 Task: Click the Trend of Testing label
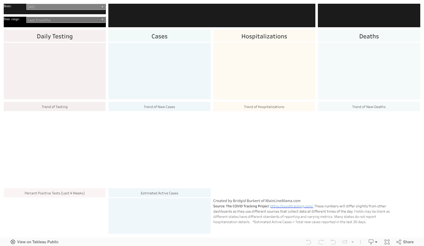click(55, 107)
